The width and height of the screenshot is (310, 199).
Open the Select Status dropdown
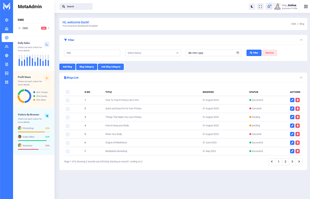(153, 53)
